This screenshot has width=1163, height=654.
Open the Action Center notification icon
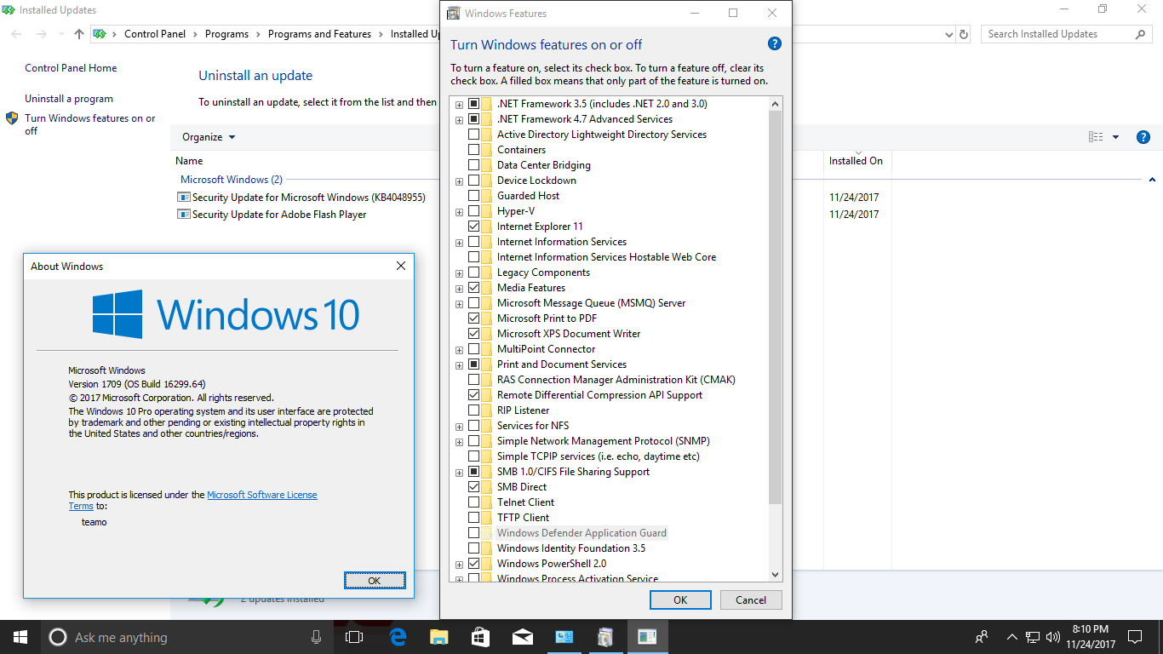[x=1135, y=637]
